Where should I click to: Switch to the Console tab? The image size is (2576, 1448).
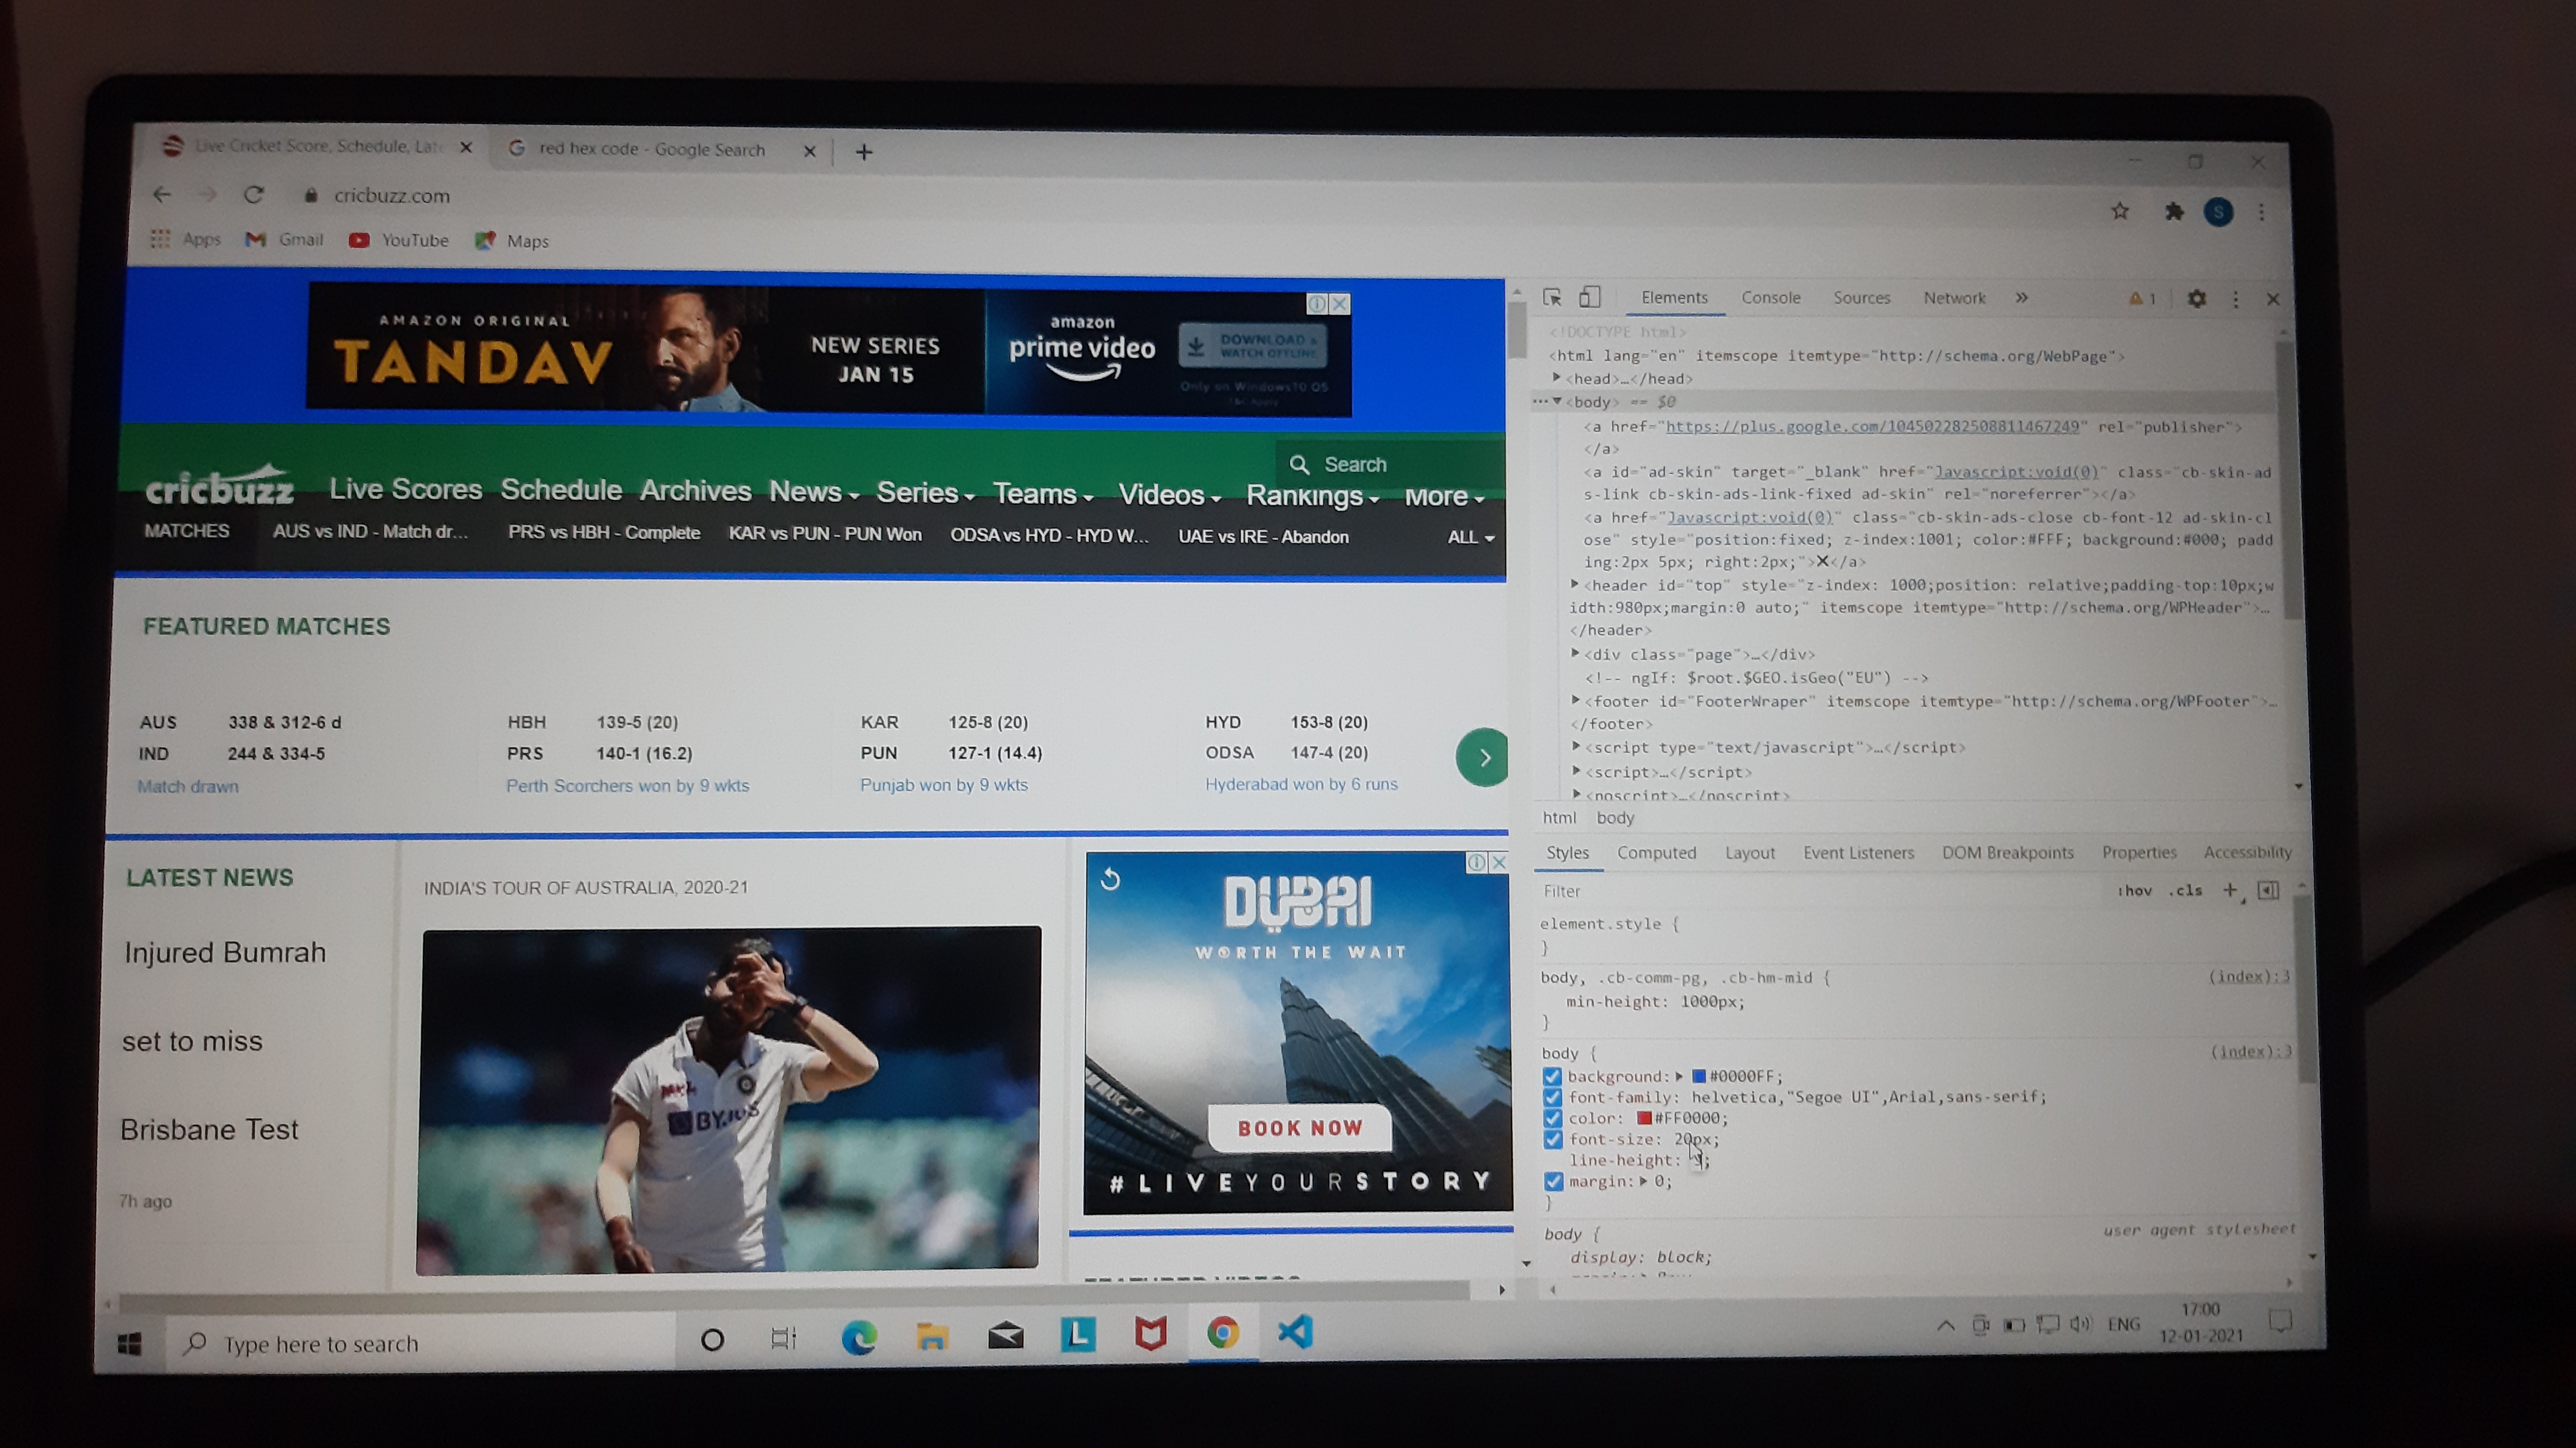tap(1770, 298)
